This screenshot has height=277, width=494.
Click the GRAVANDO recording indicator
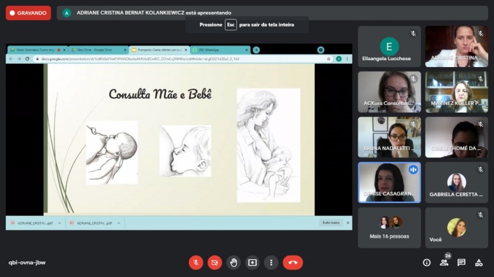pos(28,13)
